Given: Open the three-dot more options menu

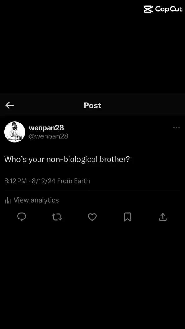Looking at the screenshot, I should [176, 127].
